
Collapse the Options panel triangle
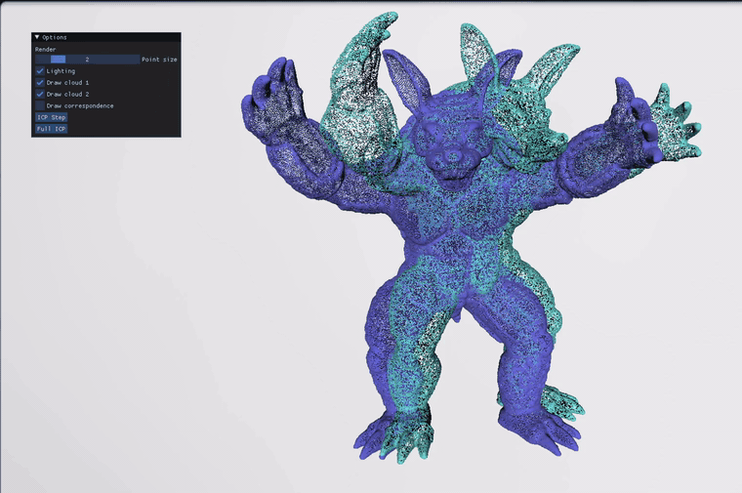click(x=37, y=37)
